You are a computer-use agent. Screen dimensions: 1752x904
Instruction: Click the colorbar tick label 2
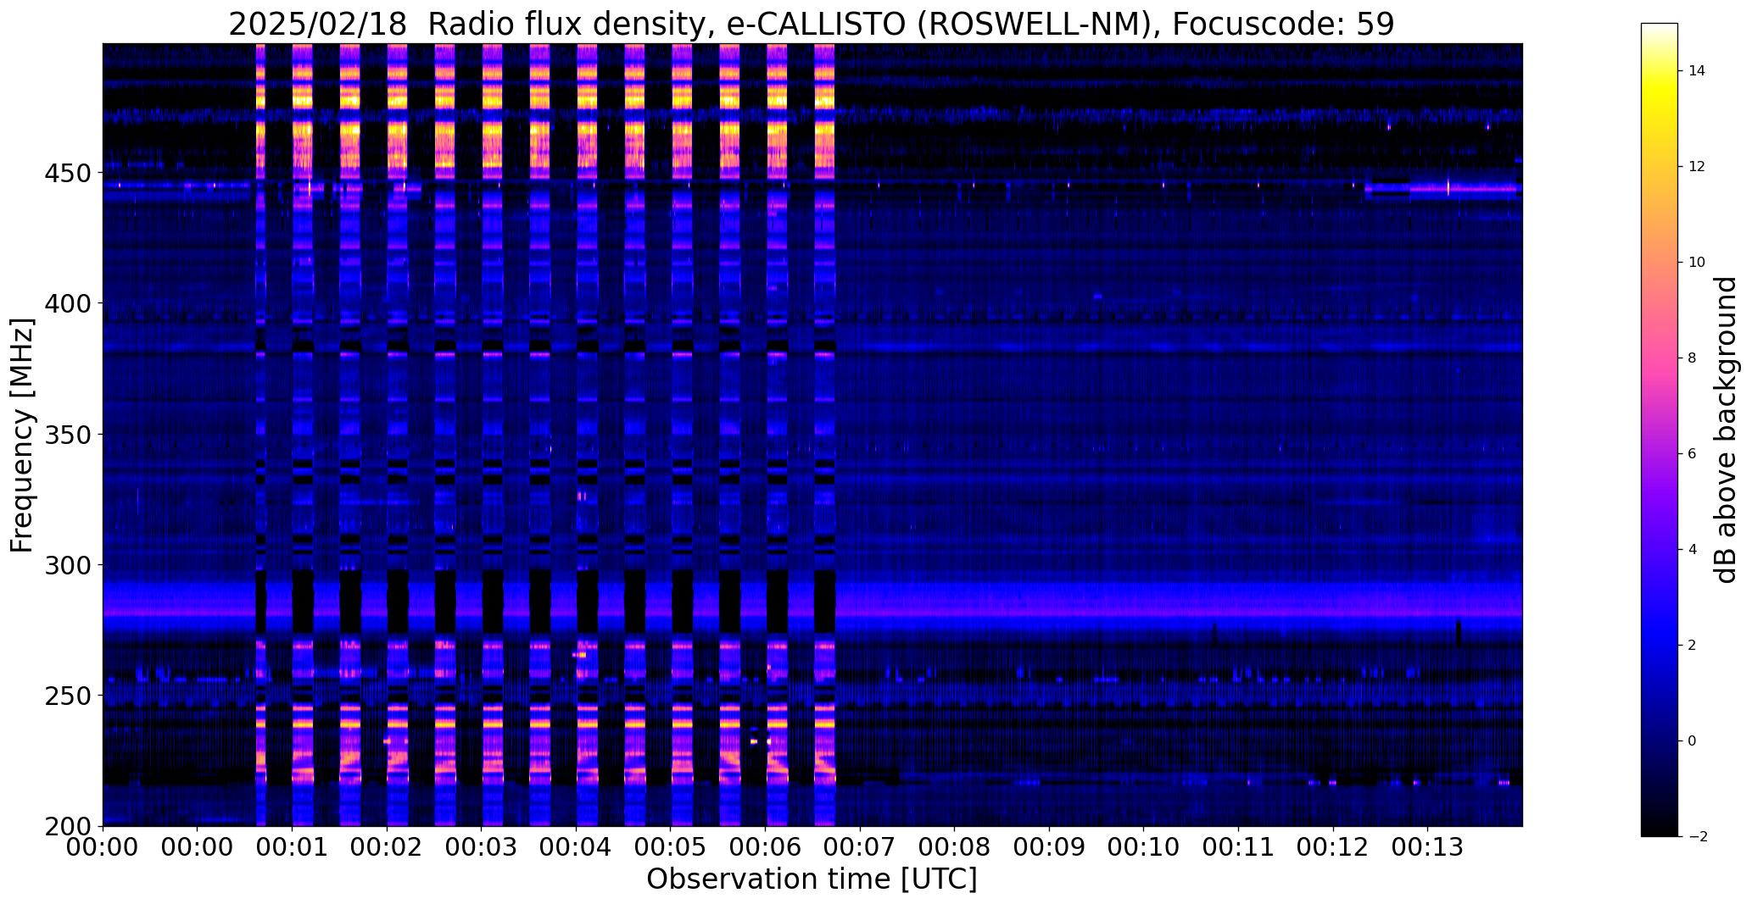(1693, 646)
